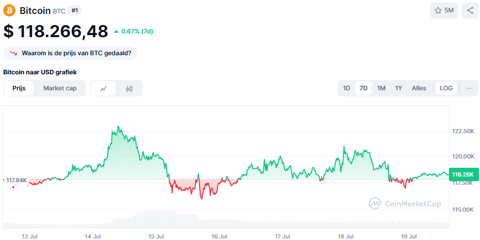This screenshot has width=480, height=240.
Task: Select the Alles time range
Action: pos(419,88)
